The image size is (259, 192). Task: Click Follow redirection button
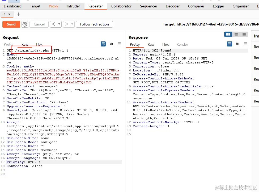click(95, 24)
